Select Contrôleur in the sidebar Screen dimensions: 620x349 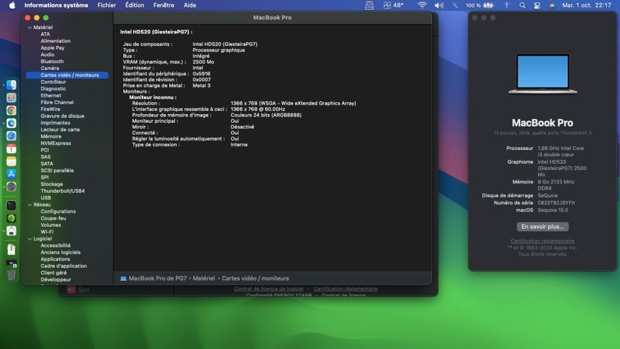(53, 82)
